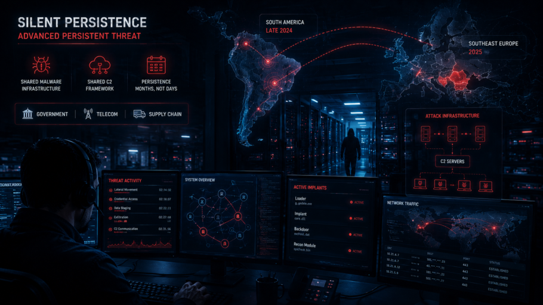The height and width of the screenshot is (305, 543).
Task: Click the SYSTEM OVERVIEW panel title
Action: (x=200, y=180)
